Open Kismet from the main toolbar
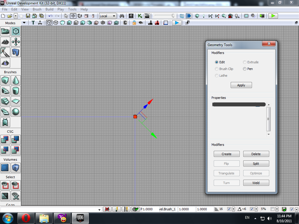 pos(140,16)
